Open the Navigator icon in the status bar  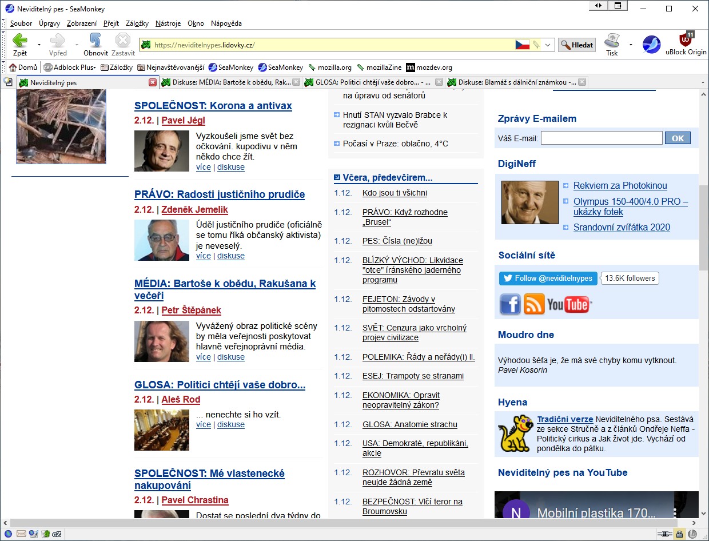(8, 534)
